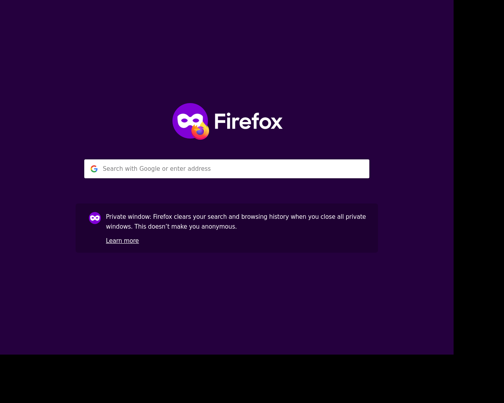Click the black bar beneath the purple page
Screen dimensions: 504x403
[x=252, y=379]
